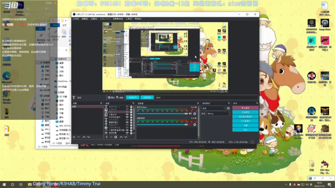
Task: Undock the Scene Transitions panel via header icon
Action: 229,103
